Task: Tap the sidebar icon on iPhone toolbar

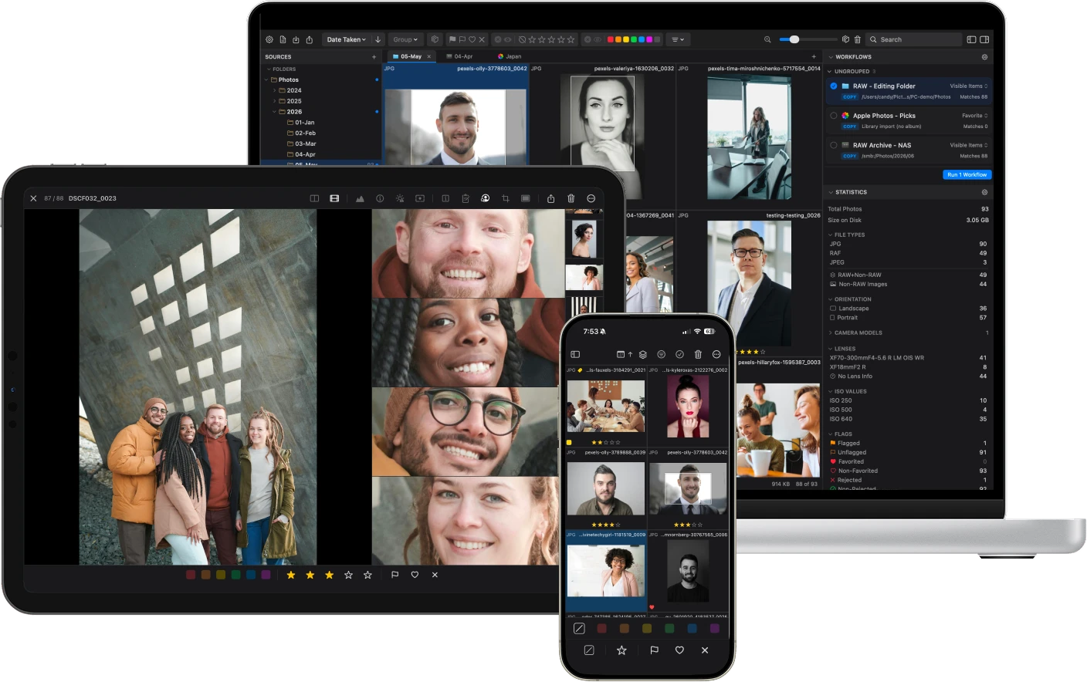Action: click(575, 354)
